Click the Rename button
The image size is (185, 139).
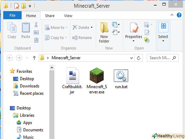(82, 38)
